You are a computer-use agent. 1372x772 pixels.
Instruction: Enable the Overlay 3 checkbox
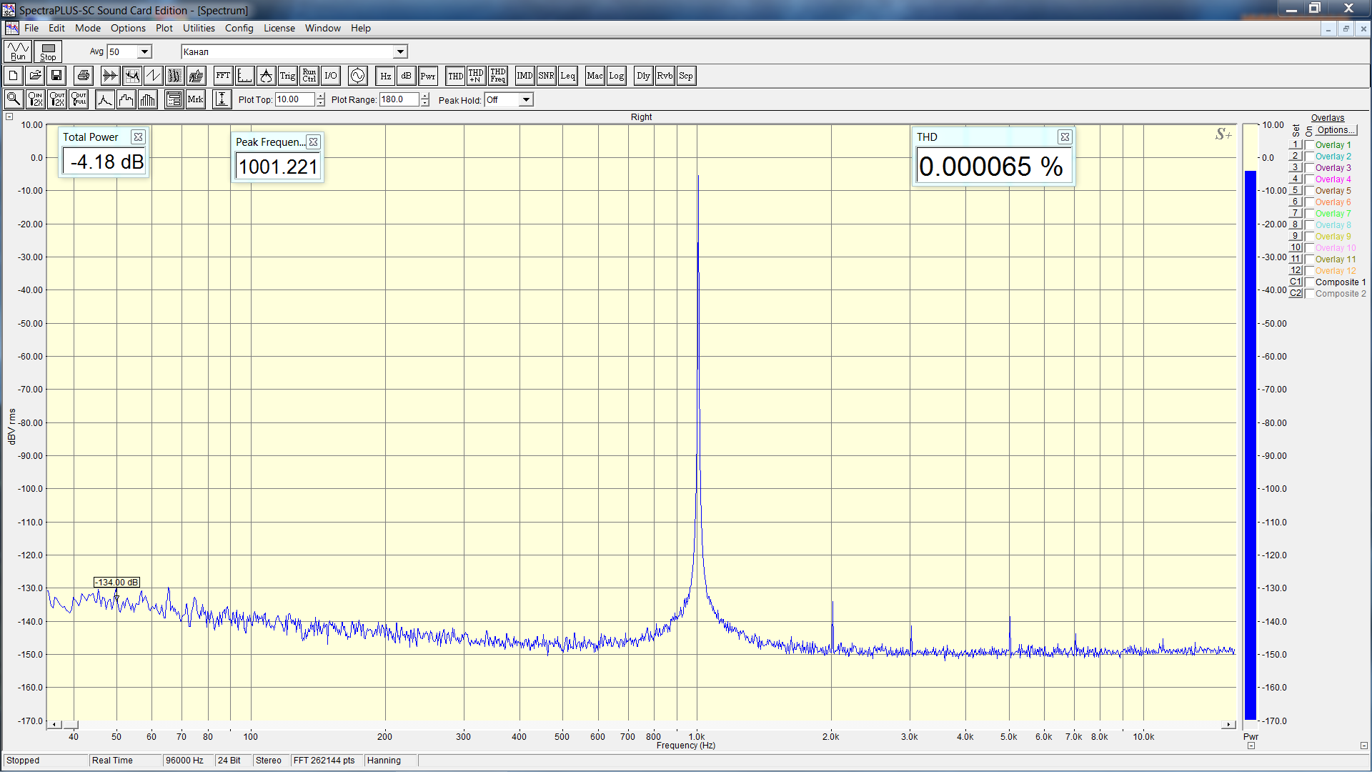pos(1309,168)
